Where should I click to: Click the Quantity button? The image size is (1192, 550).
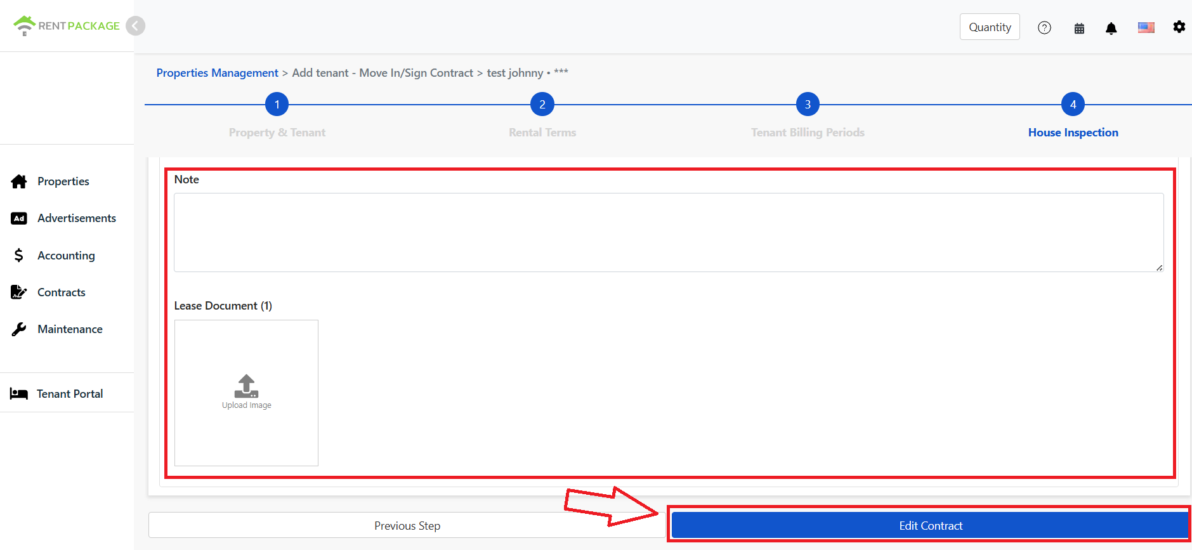click(x=990, y=27)
